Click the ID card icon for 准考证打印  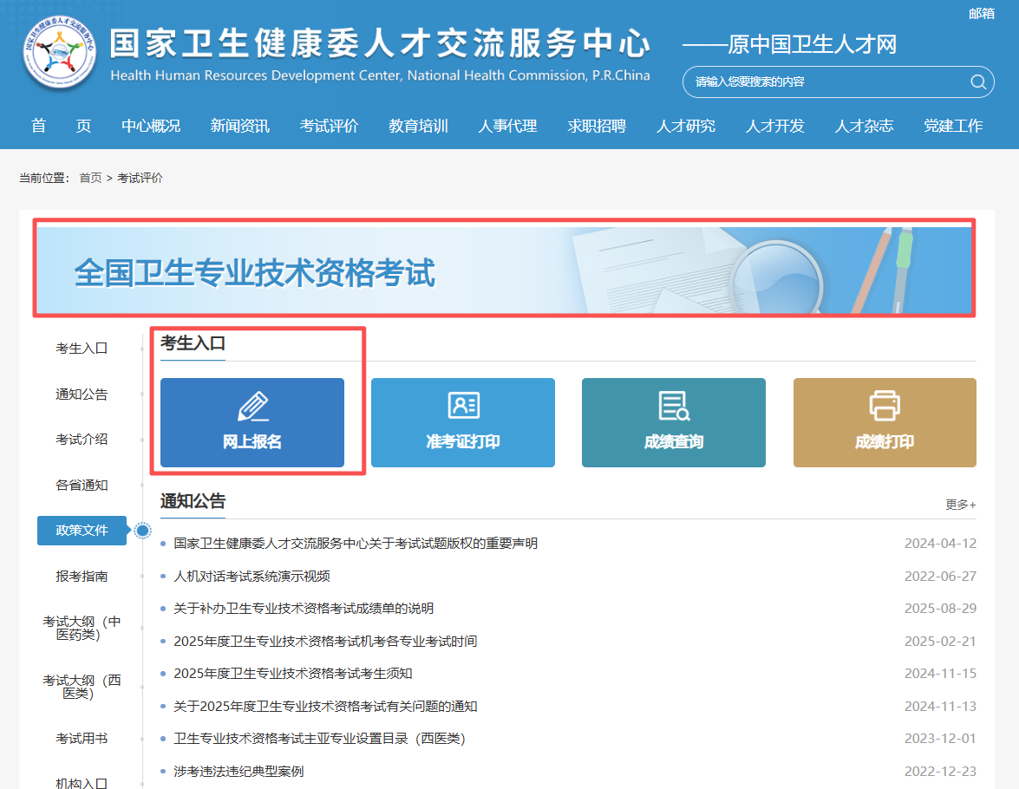click(x=463, y=405)
